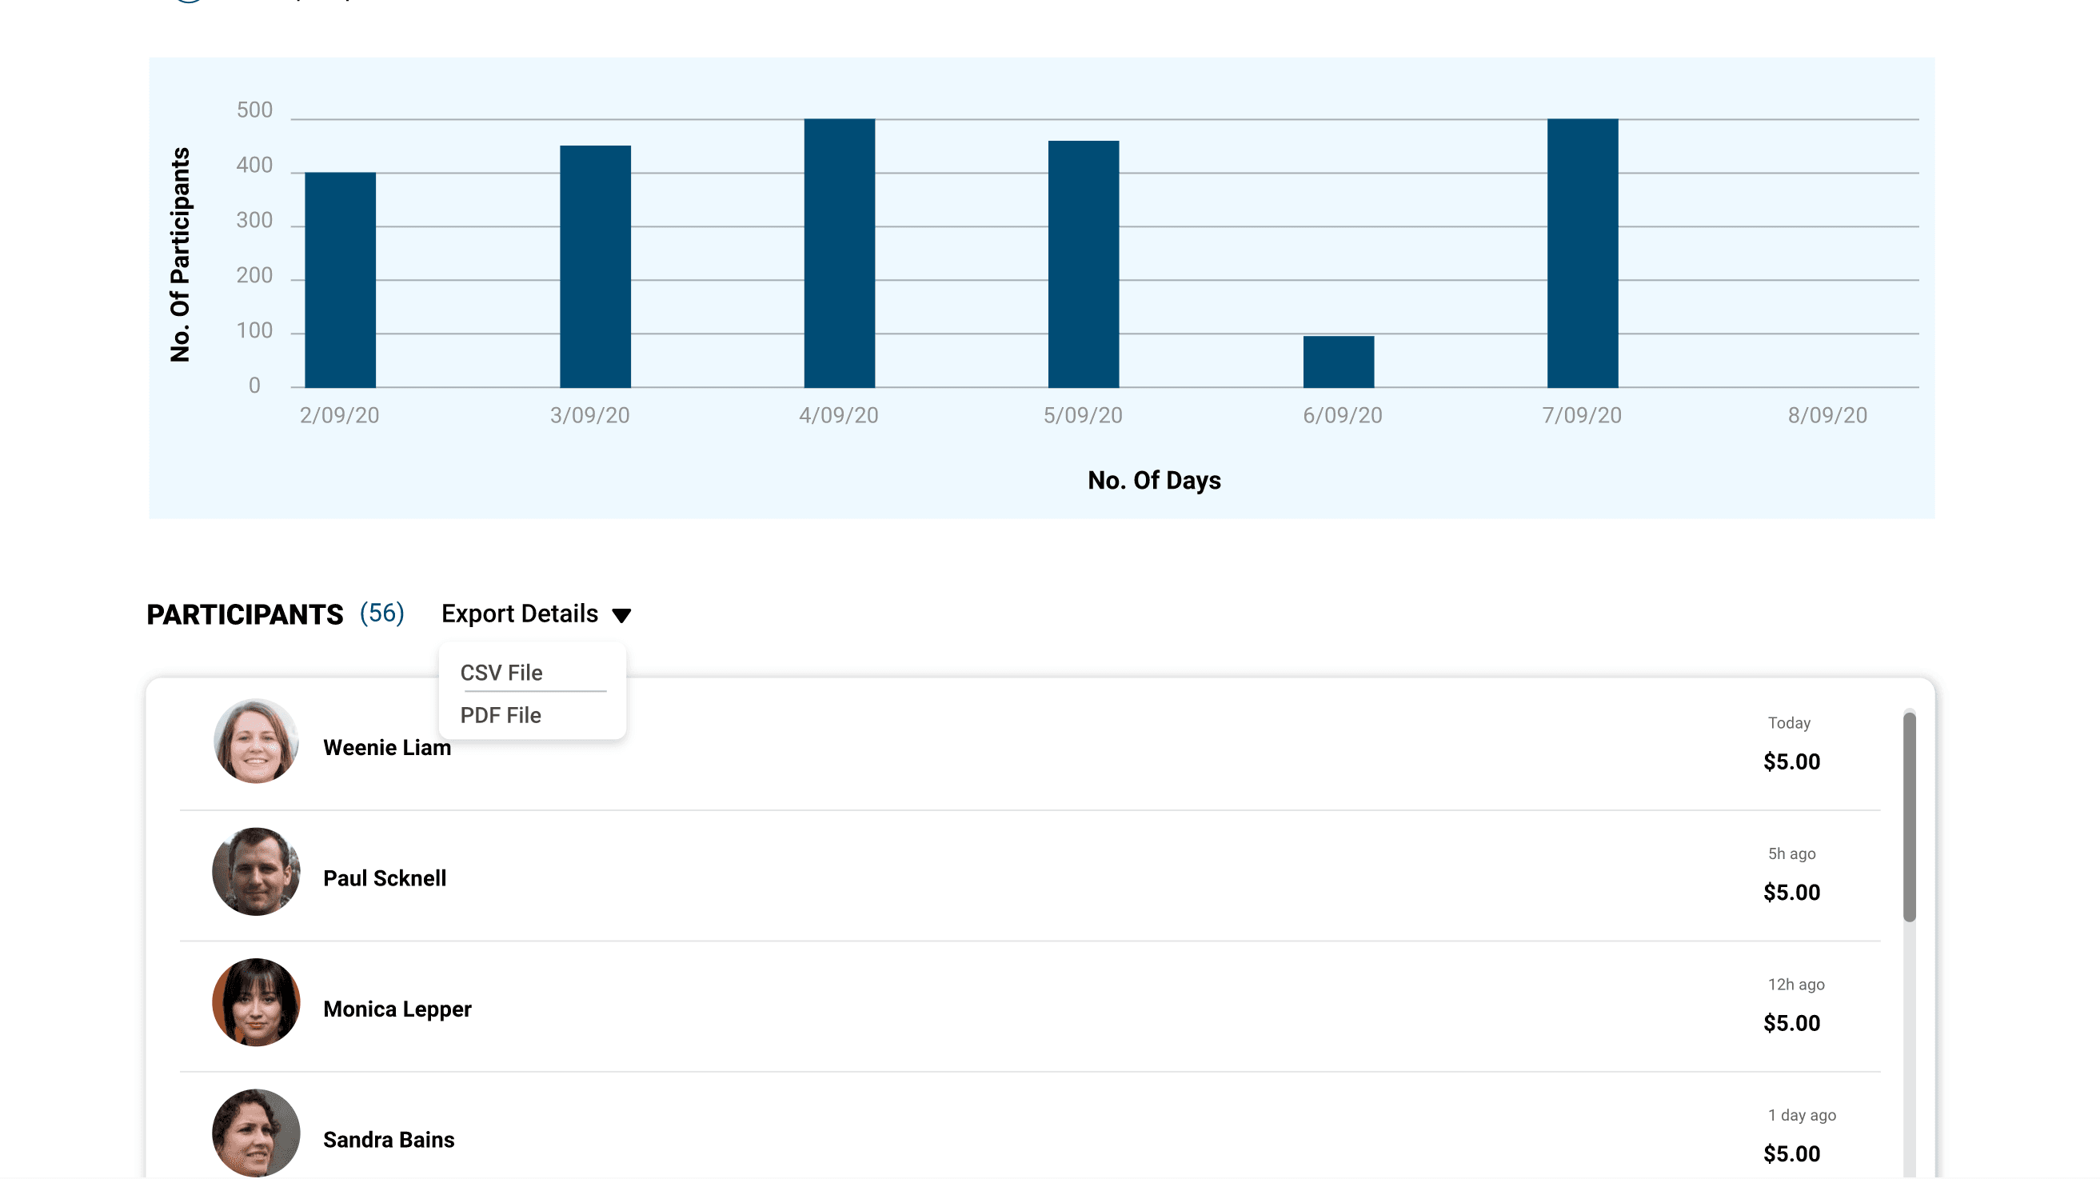The width and height of the screenshot is (2100, 1179).
Task: Open the Export Details dropdown
Action: 537,614
